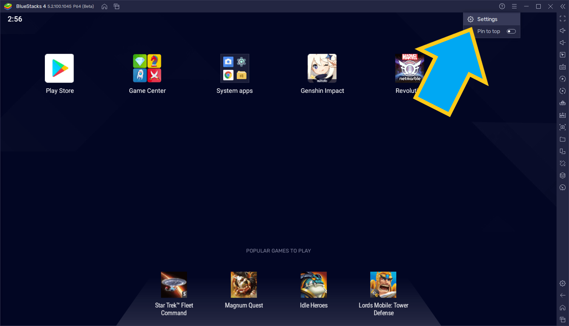Open Idle Heroes from popular games
The width and height of the screenshot is (569, 326).
[314, 285]
